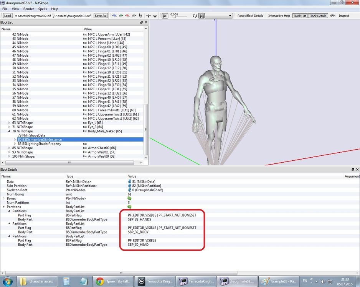Click the Save As button

tap(100, 16)
